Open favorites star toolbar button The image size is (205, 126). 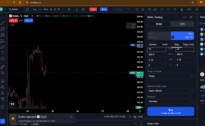click(2, 121)
